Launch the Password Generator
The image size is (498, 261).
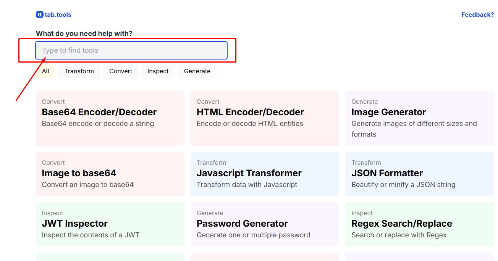pyautogui.click(x=265, y=224)
